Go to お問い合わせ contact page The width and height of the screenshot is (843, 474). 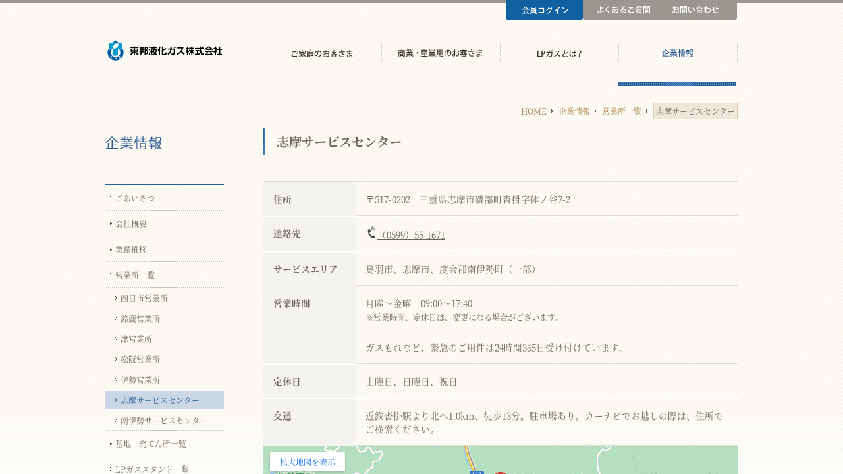click(x=695, y=10)
